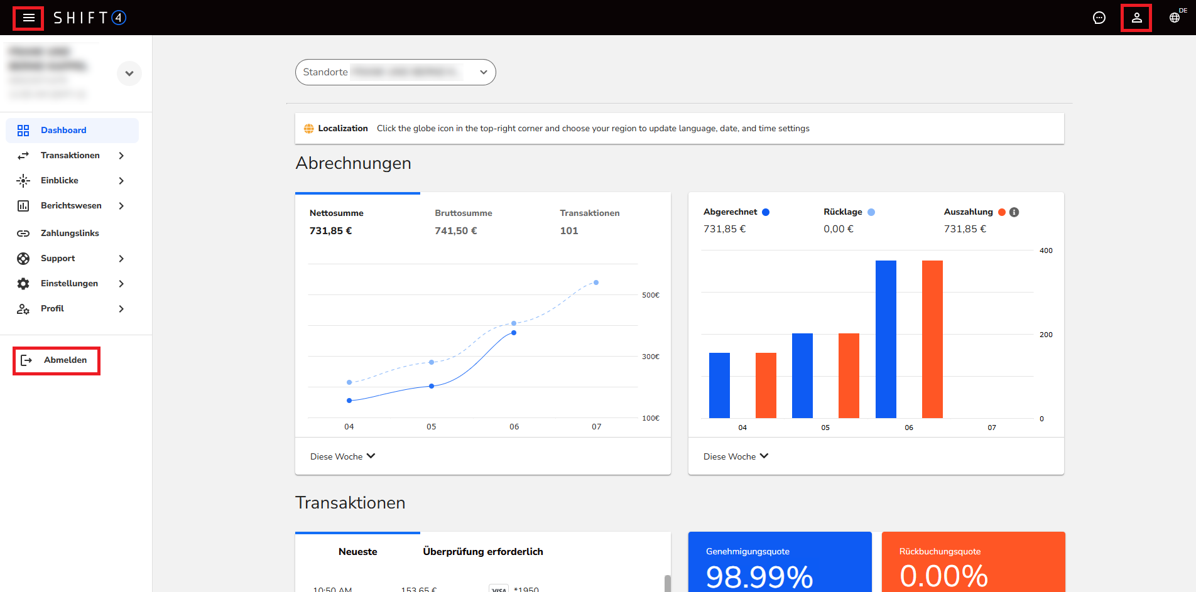The height and width of the screenshot is (592, 1196).
Task: Open Berichtswesen in the sidebar
Action: click(72, 206)
